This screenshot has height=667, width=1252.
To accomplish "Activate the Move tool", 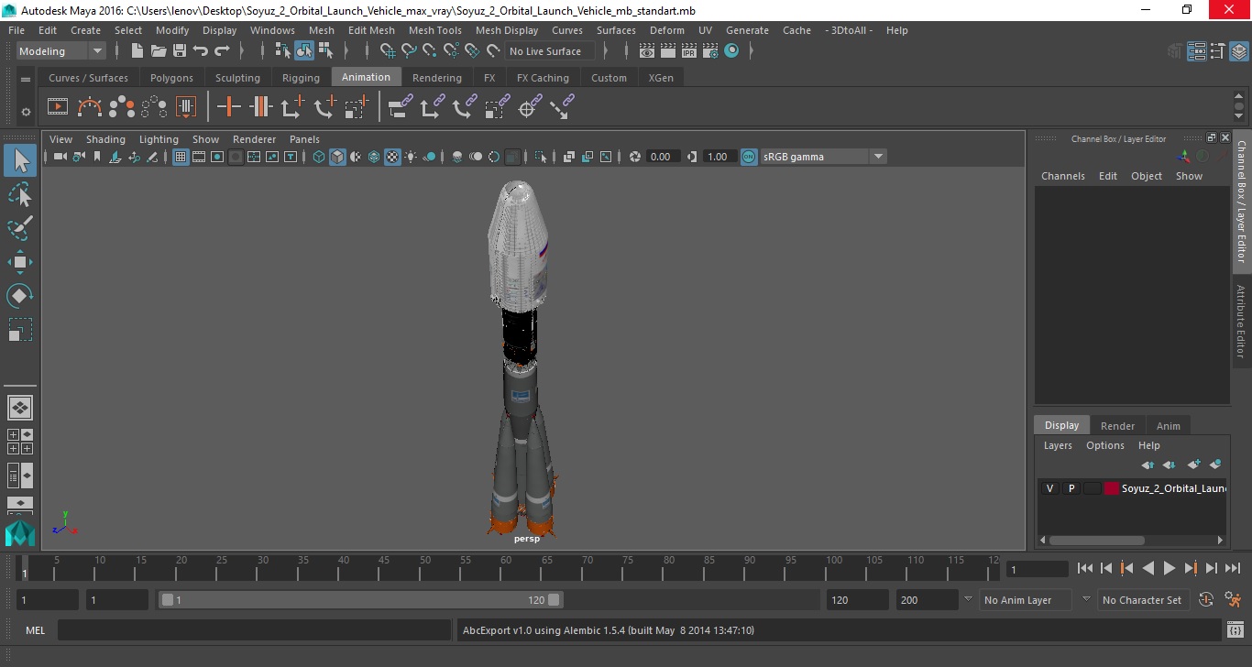I will point(20,262).
